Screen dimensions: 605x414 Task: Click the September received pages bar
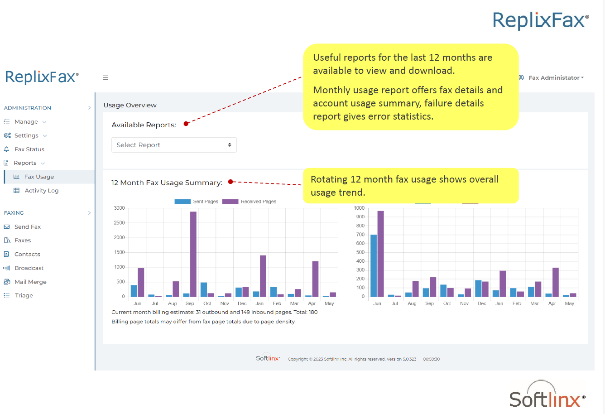pyautogui.click(x=193, y=254)
